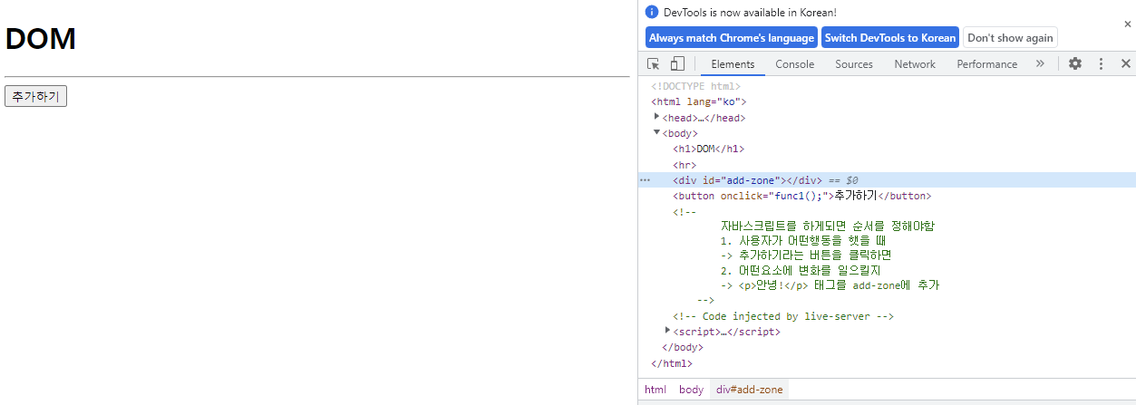Image resolution: width=1136 pixels, height=405 pixels.
Task: Click 'DevTools is now available in Korean!' text
Action: (x=750, y=13)
